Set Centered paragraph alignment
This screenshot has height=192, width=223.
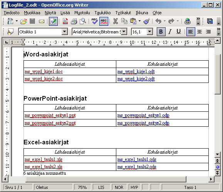point(200,31)
